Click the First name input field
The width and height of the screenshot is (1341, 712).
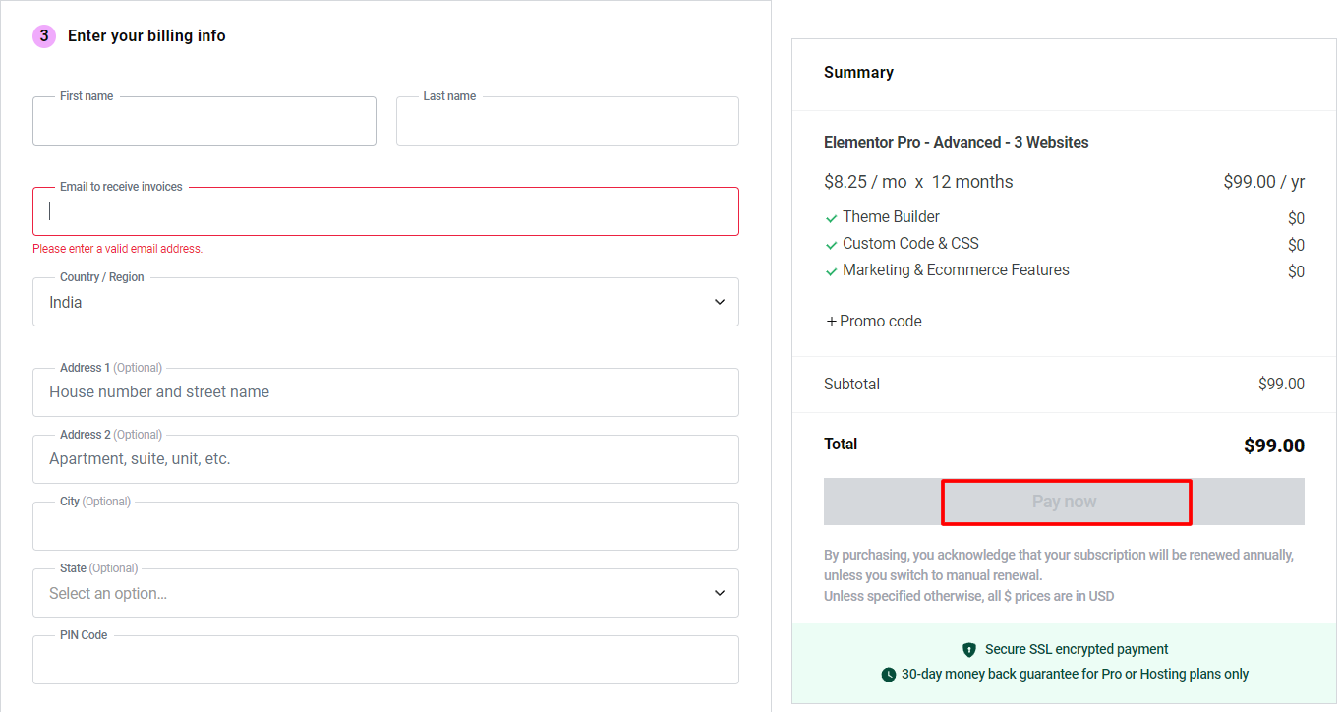(x=204, y=121)
